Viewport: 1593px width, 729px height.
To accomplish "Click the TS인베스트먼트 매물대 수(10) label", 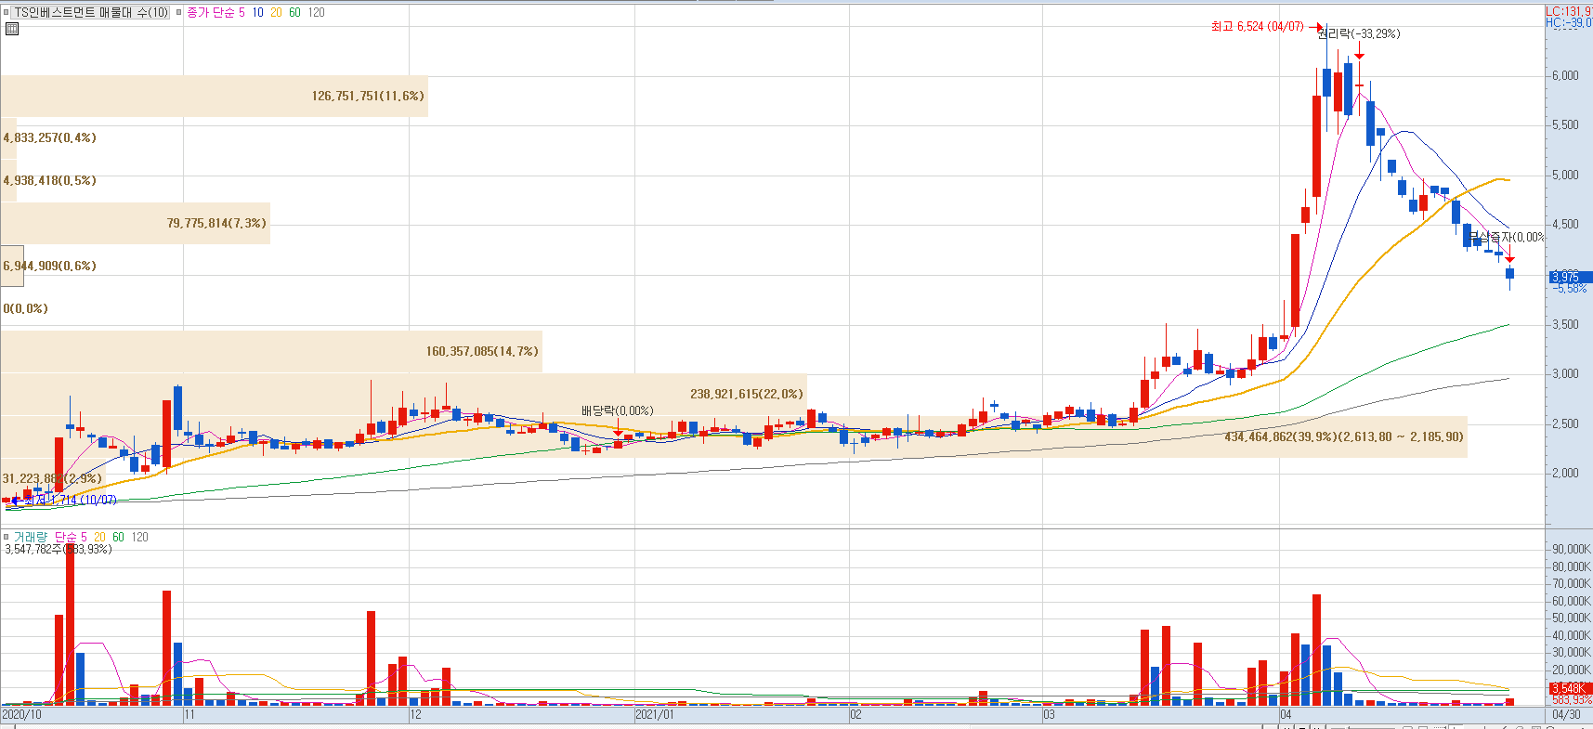I will [91, 12].
